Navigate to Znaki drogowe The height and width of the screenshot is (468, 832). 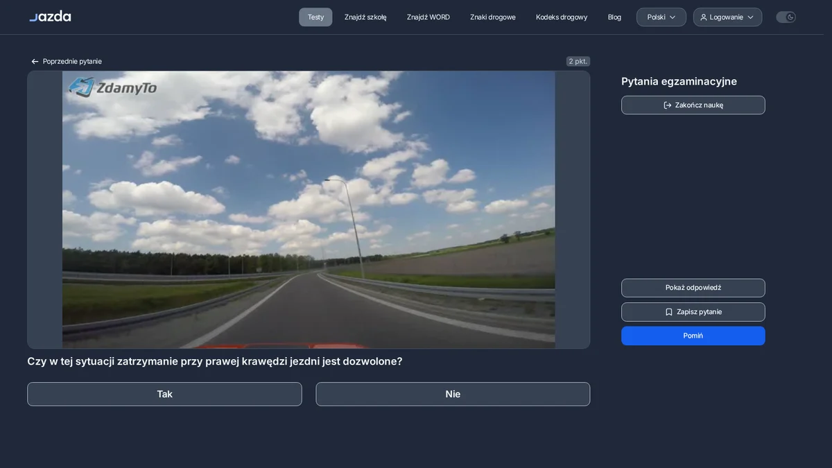[493, 17]
